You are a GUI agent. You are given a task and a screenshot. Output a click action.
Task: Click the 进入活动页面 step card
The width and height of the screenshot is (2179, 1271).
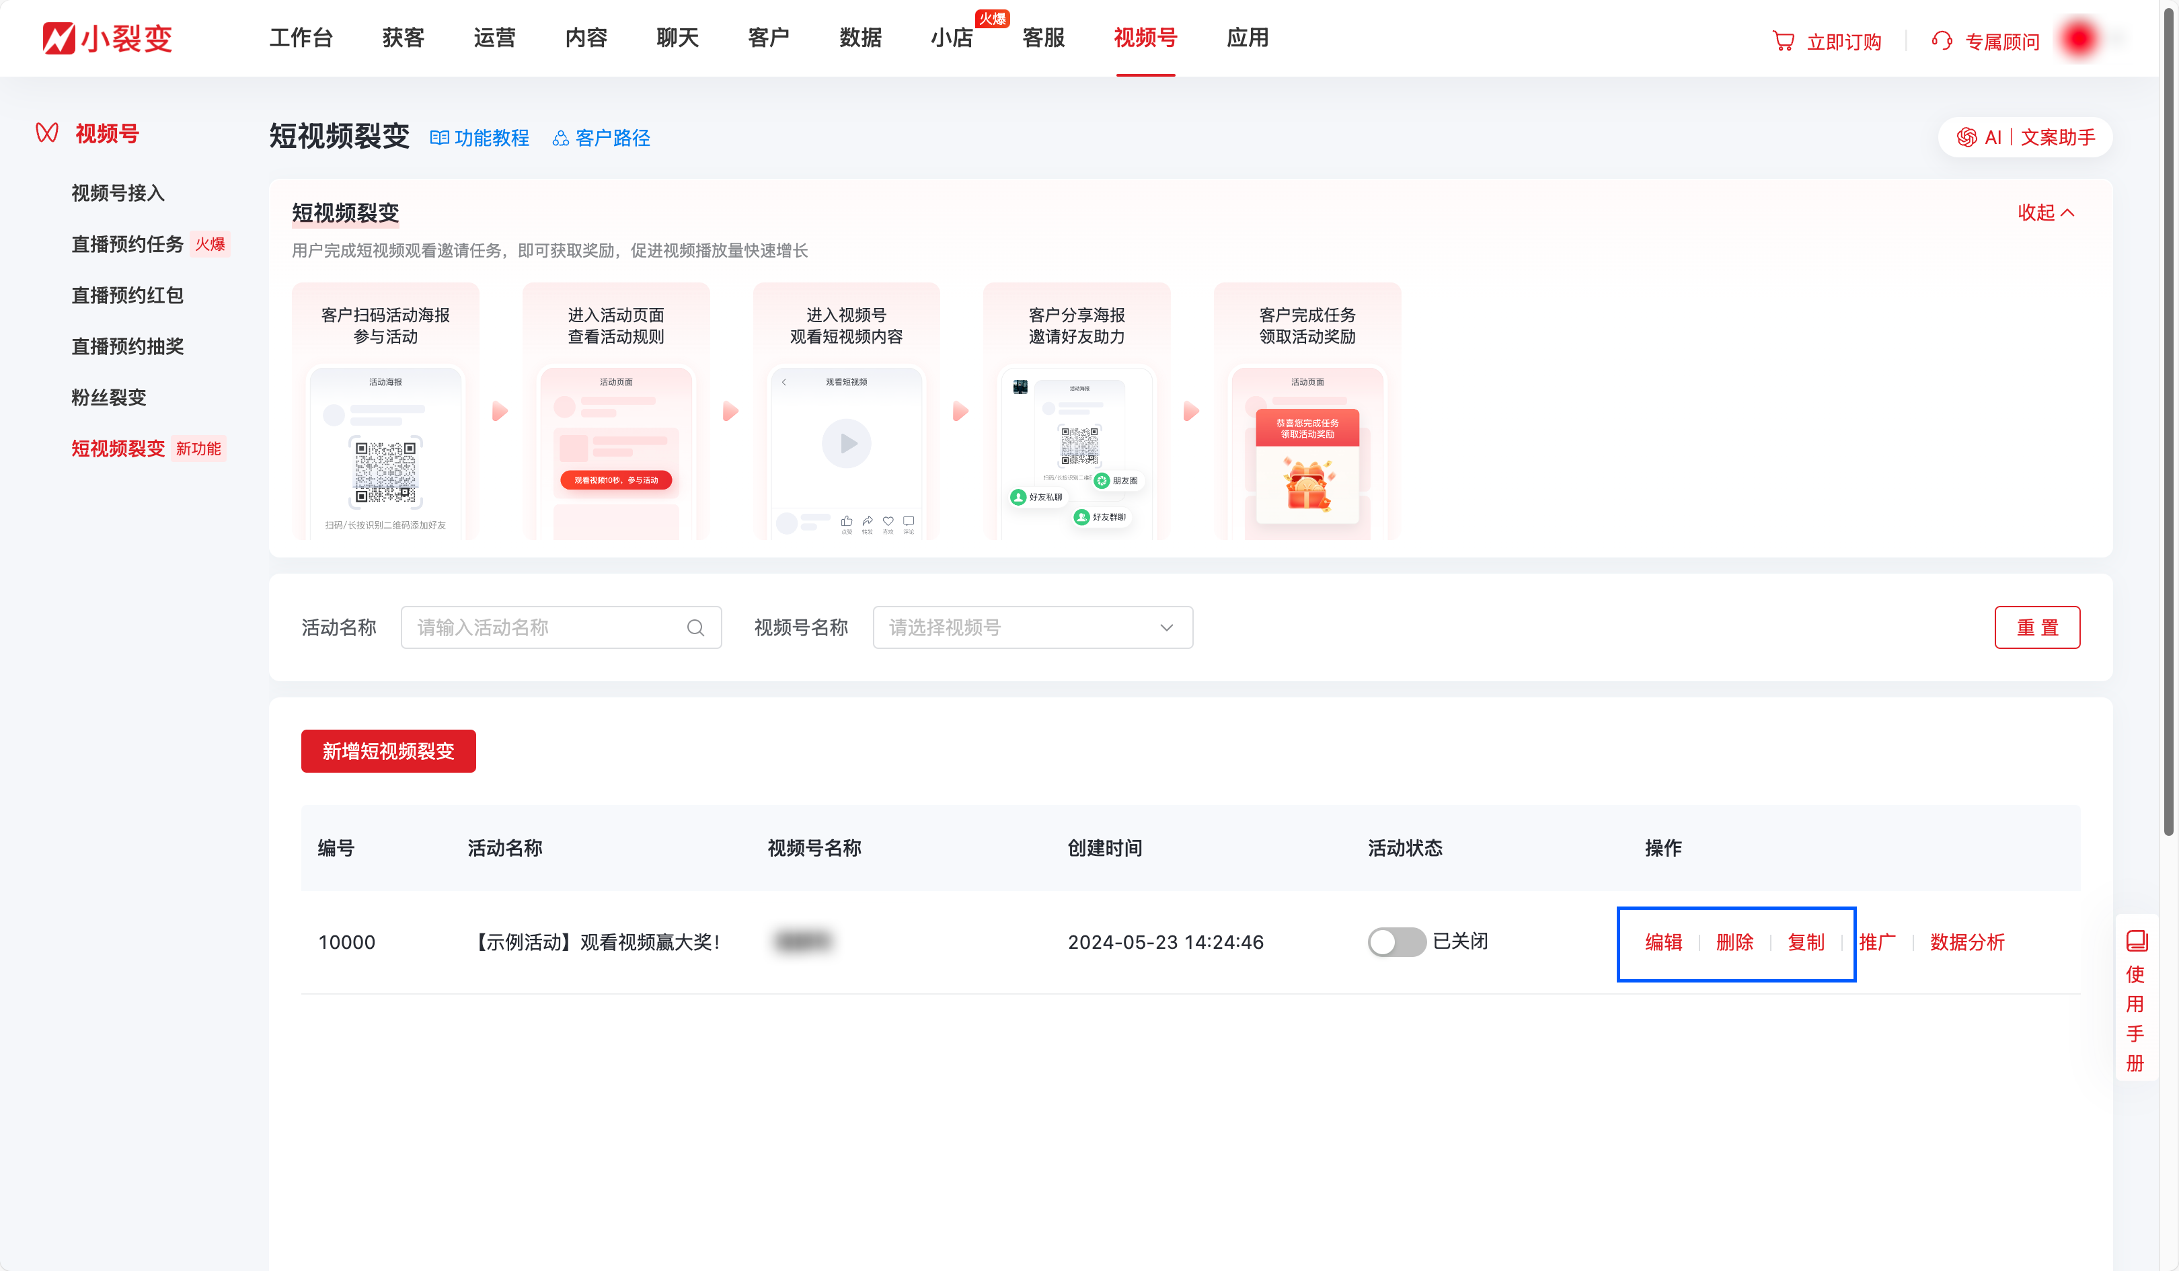coord(615,411)
